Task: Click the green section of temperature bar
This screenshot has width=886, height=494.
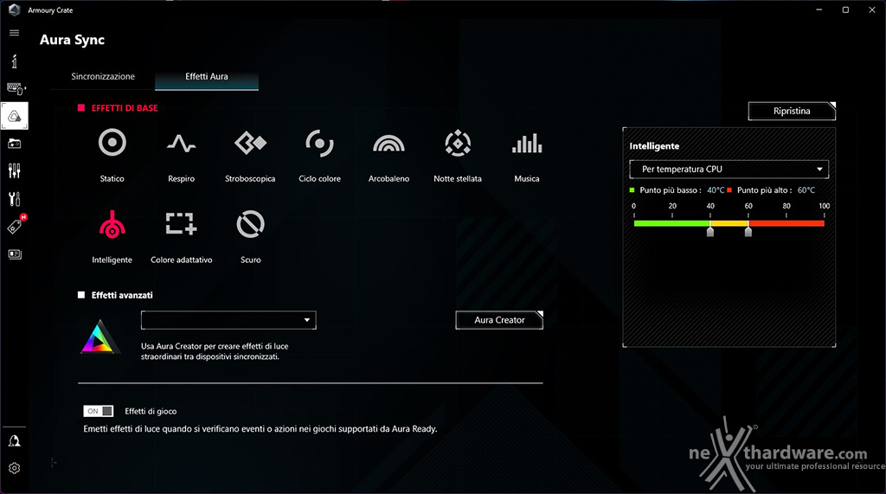Action: pyautogui.click(x=671, y=223)
